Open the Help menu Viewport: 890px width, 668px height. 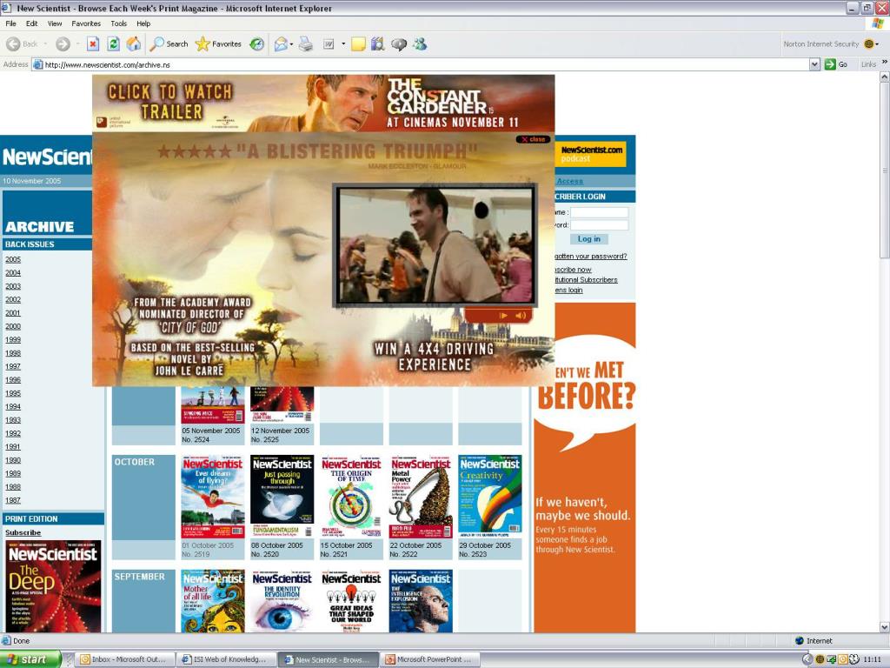[x=143, y=23]
